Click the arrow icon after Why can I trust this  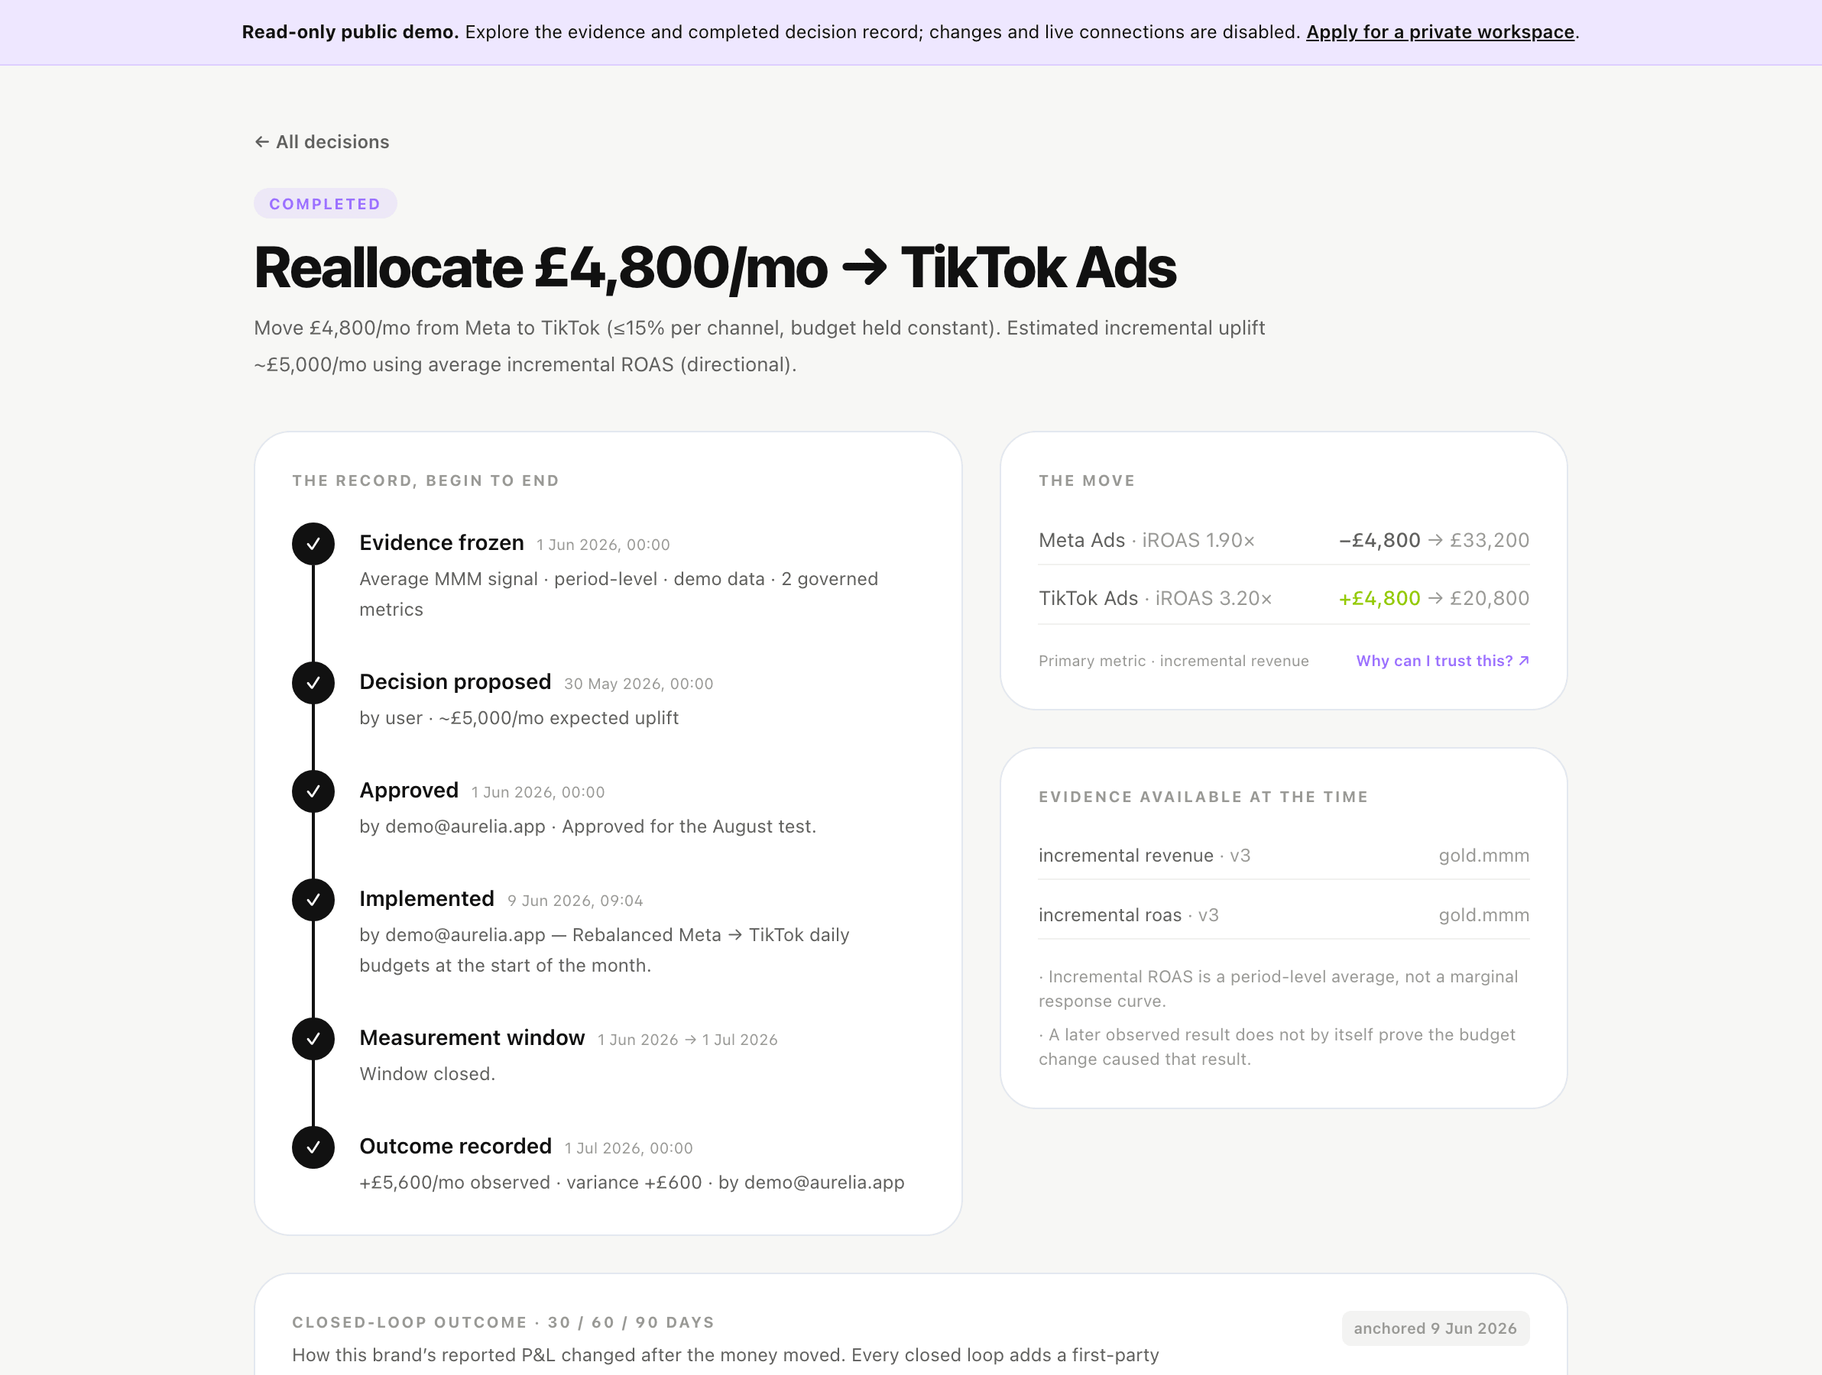tap(1524, 660)
